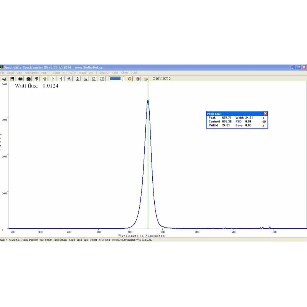The height and width of the screenshot is (307, 307).
Task: Click the yellow circle toolbar icon
Action: (x=130, y=79)
